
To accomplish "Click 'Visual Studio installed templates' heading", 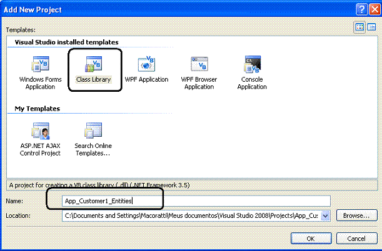I will (66, 42).
